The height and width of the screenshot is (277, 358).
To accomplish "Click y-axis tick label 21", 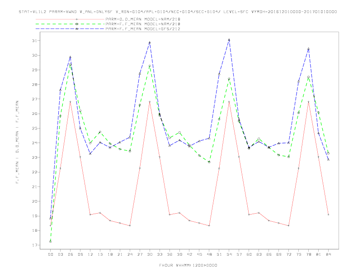I will (x=34, y=187).
